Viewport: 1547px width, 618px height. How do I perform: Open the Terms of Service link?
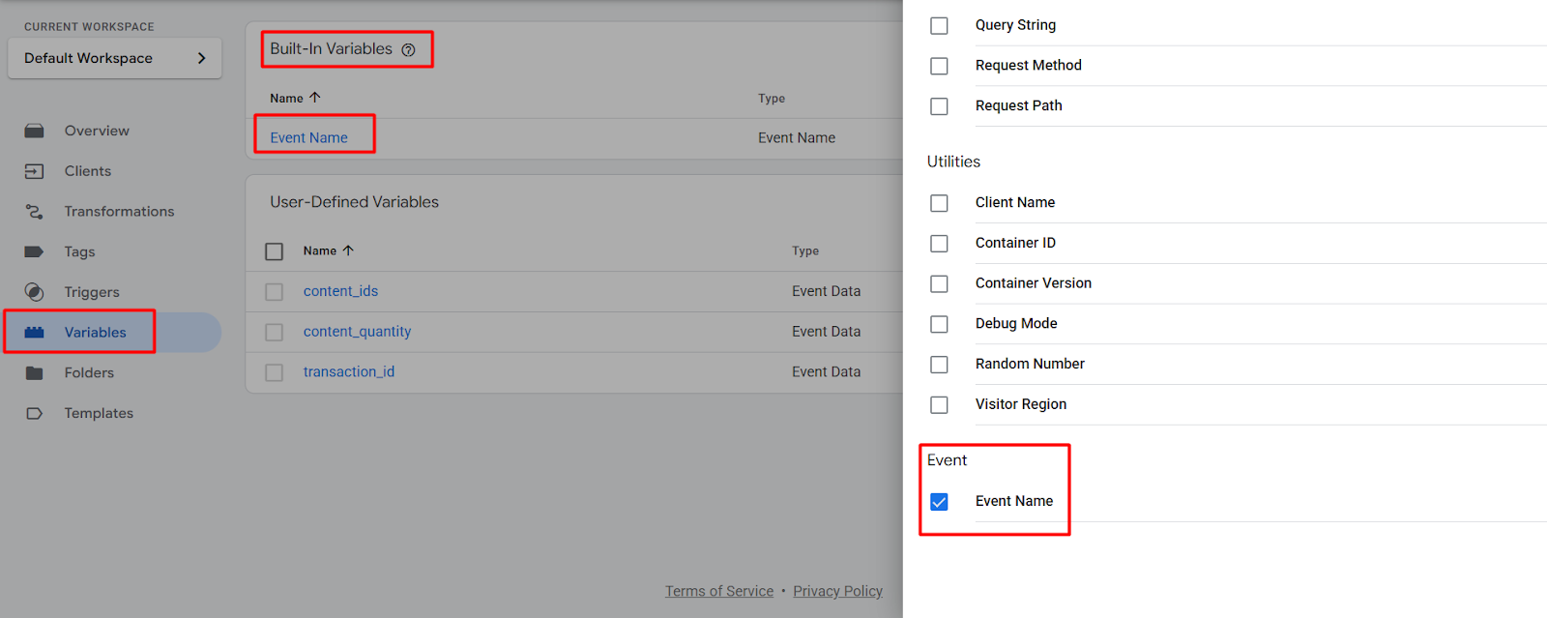click(x=718, y=591)
